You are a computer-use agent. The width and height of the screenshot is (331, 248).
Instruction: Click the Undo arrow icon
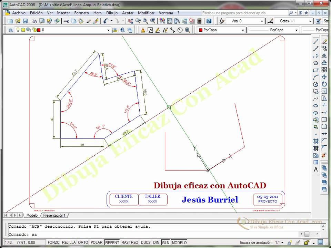[x=106, y=21]
